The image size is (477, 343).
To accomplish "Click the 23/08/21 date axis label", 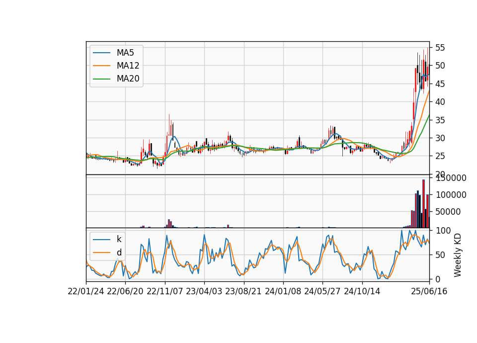I will click(243, 291).
